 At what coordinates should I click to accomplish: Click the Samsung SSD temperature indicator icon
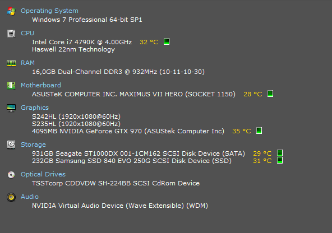(280, 160)
